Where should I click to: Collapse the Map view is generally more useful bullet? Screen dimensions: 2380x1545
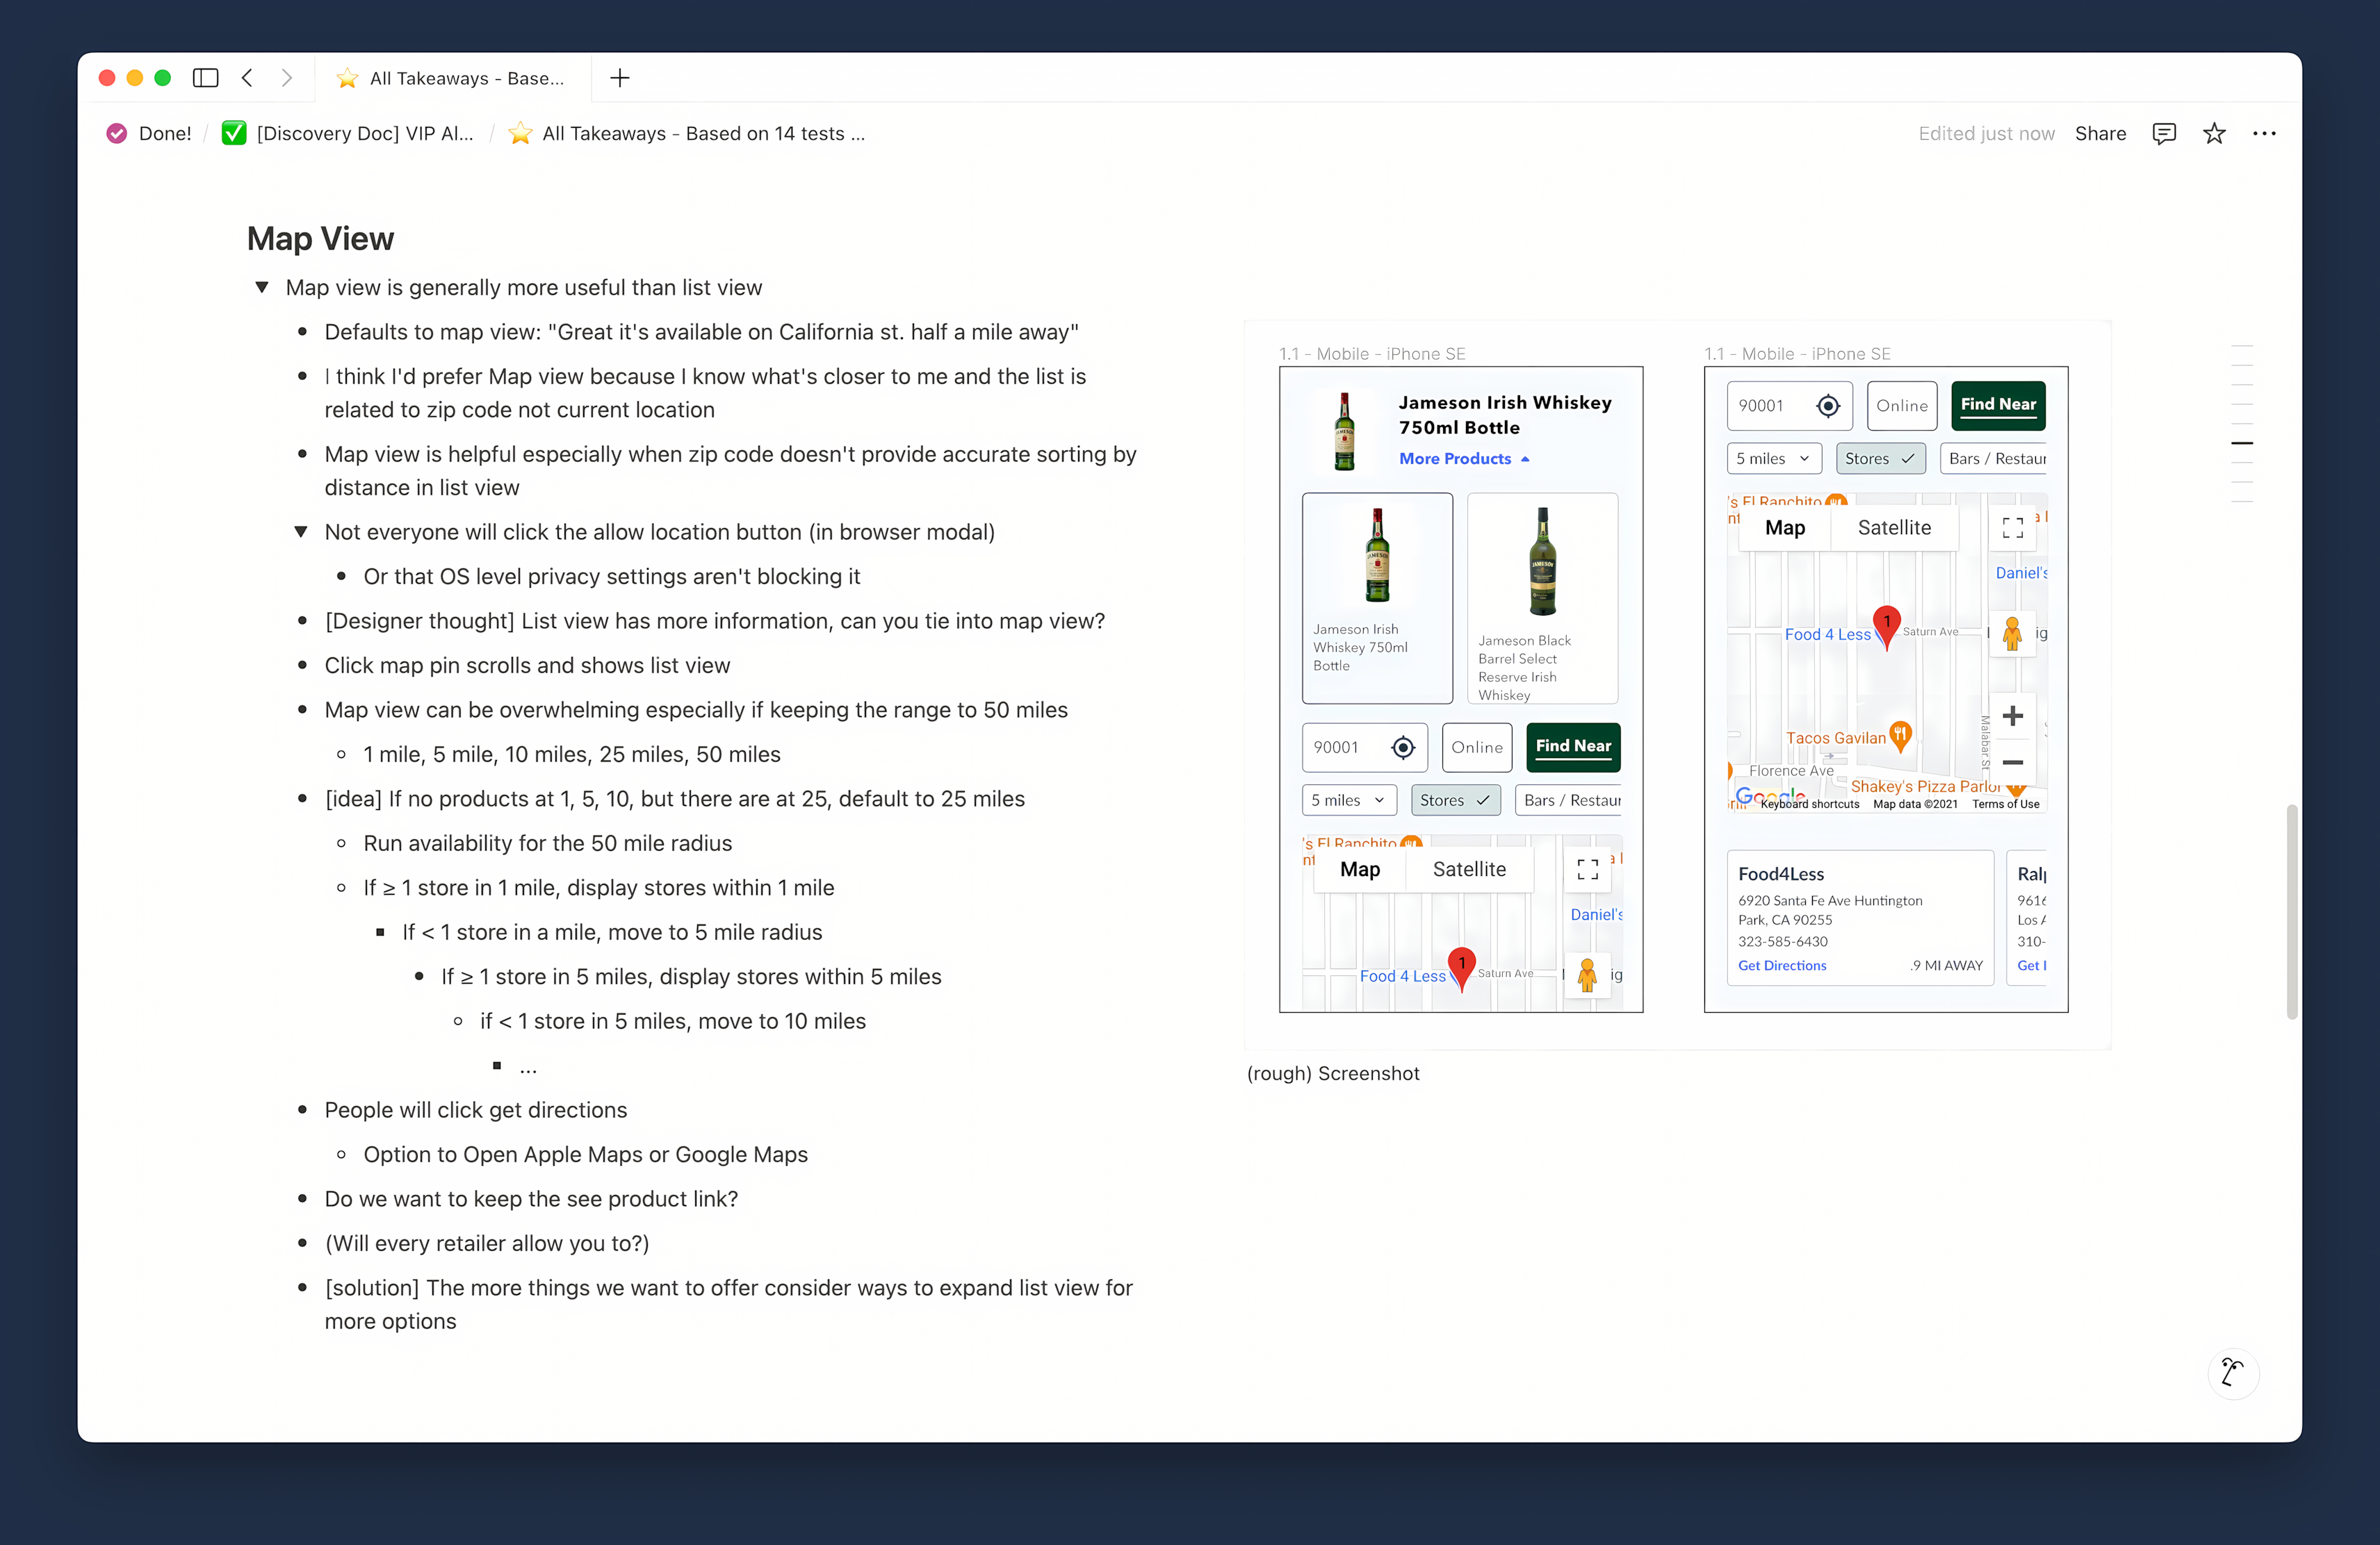pyautogui.click(x=262, y=287)
